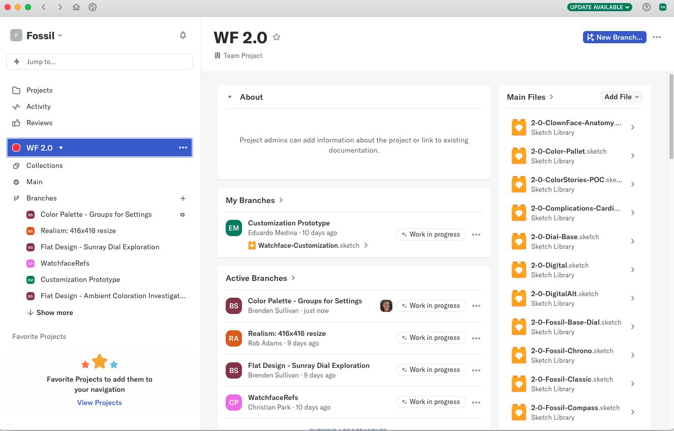Select sidebar branch Flat Design - Sunray Dial Exploration

point(100,247)
